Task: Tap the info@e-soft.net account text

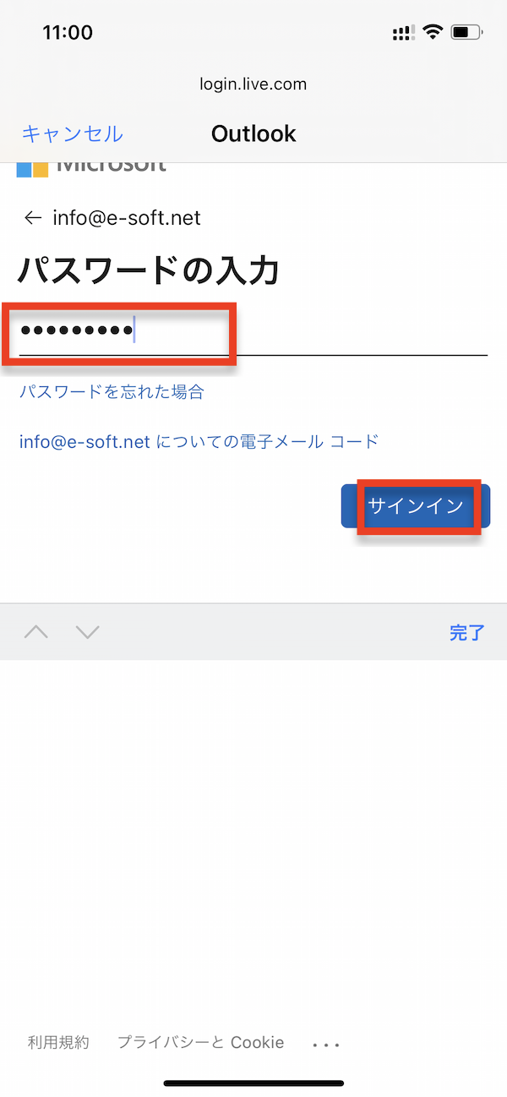Action: point(127,218)
